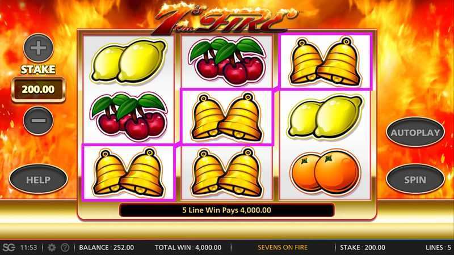Increase stake with the plus button
Viewport: 454px width, 255px height.
[x=39, y=48]
